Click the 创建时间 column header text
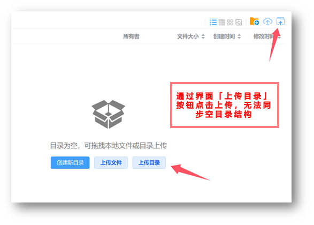 pyautogui.click(x=224, y=36)
